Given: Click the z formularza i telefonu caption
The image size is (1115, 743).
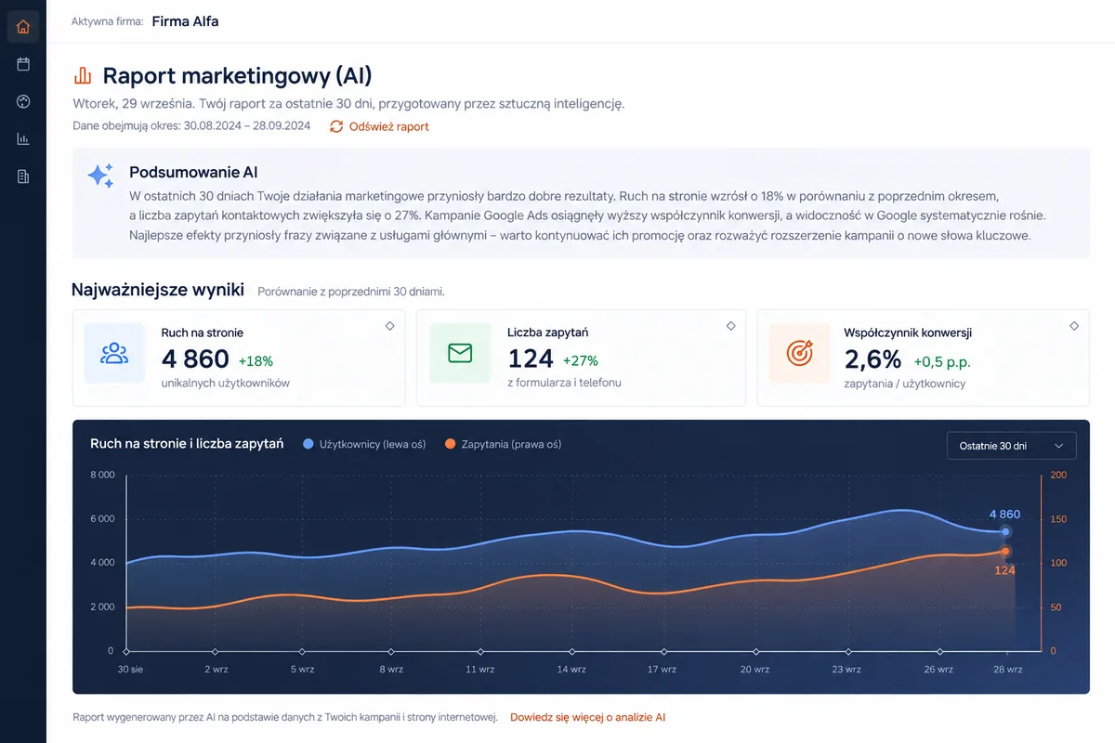Looking at the screenshot, I should (564, 383).
